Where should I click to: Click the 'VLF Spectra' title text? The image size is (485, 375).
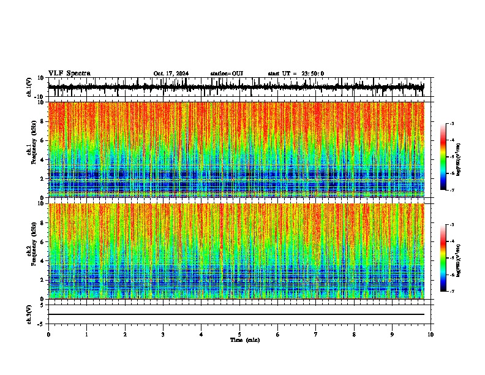point(69,74)
